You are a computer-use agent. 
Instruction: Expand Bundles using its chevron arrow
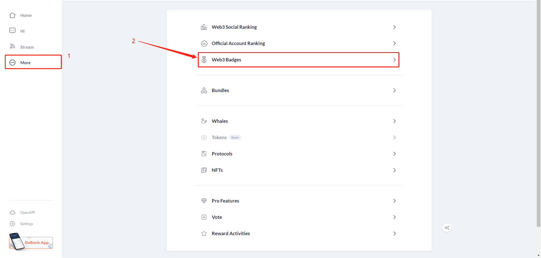click(394, 90)
